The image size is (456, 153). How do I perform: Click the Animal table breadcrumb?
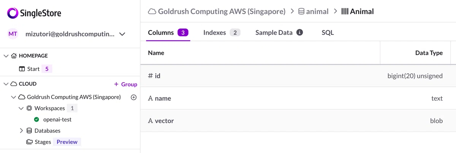pyautogui.click(x=362, y=11)
